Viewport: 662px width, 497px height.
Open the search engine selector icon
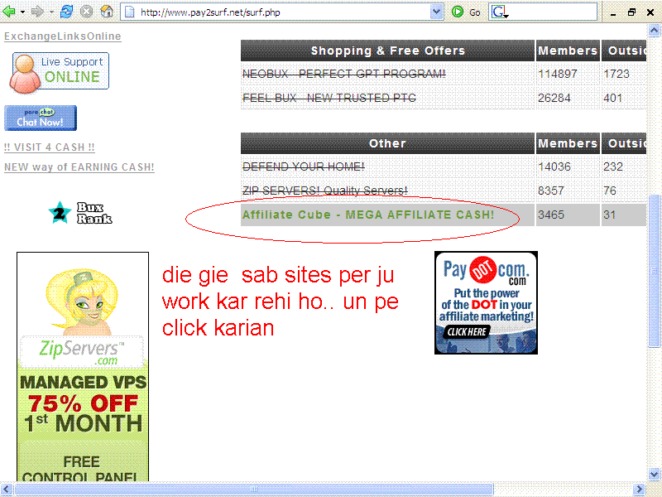[x=500, y=12]
